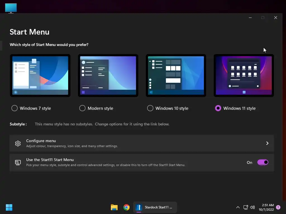Open the volume speaker icon in tray
Screen dimensions: 286x214
point(252,207)
